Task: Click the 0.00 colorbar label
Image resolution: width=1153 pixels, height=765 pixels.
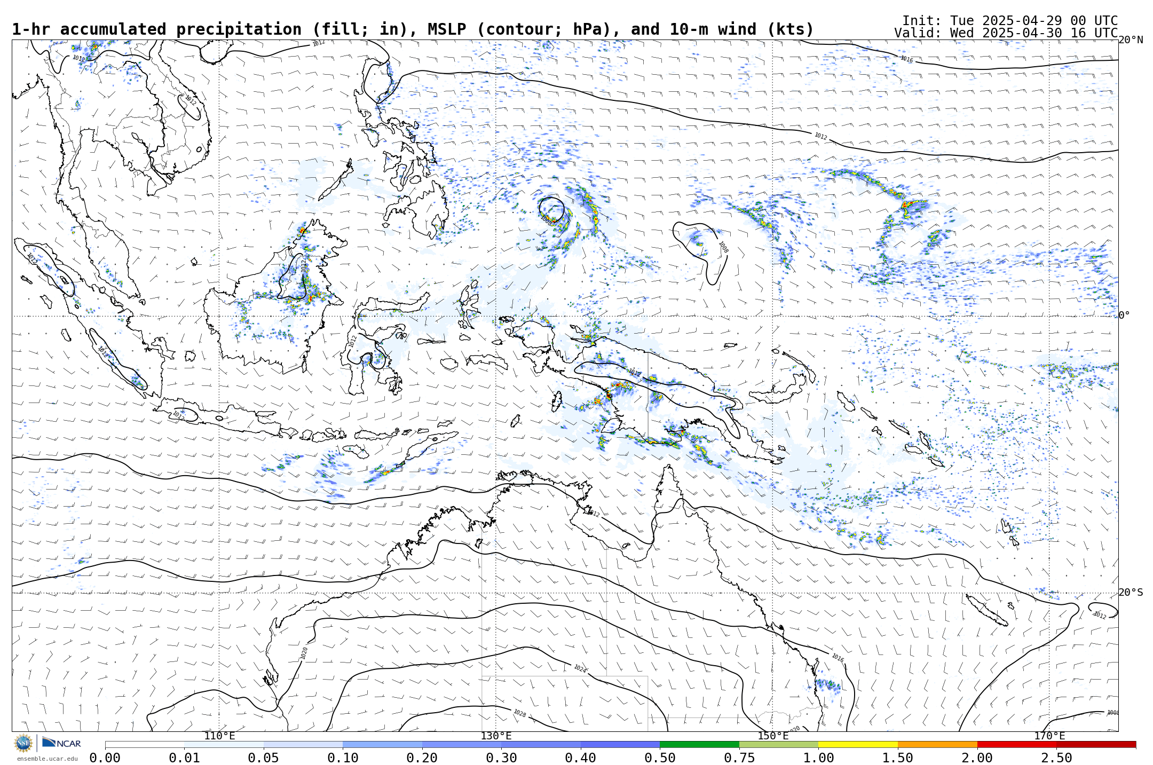Action: [105, 758]
